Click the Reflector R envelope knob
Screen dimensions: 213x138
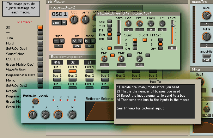(72, 115)
